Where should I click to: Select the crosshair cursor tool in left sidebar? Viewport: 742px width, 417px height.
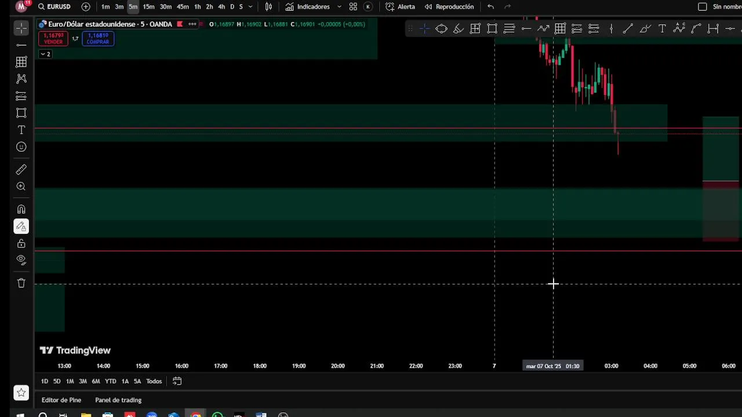[x=21, y=28]
